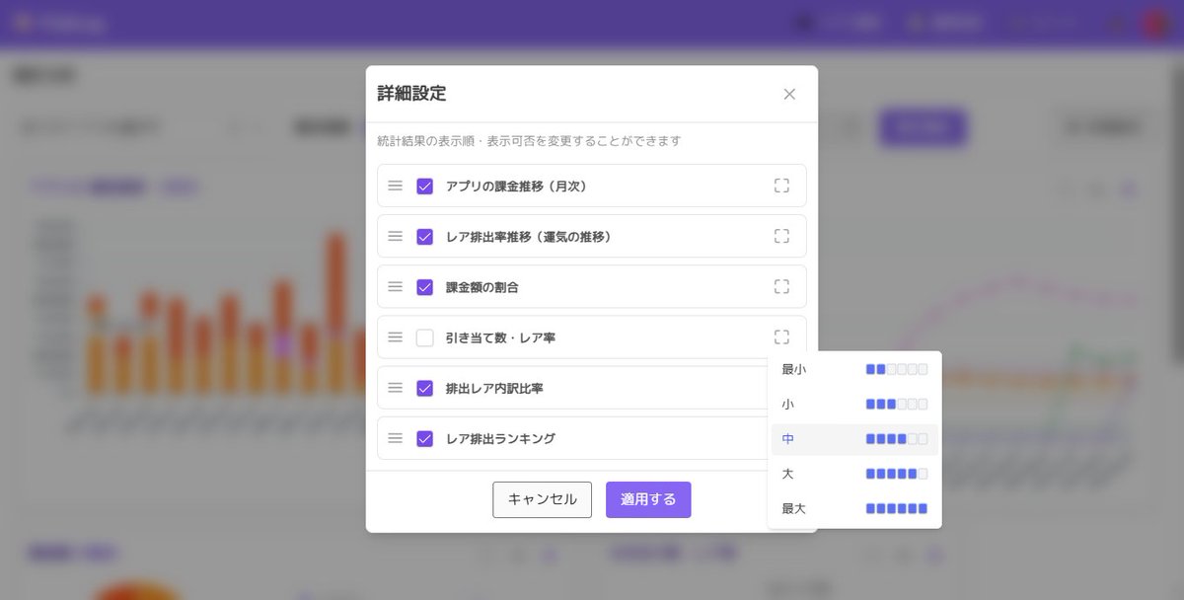The width and height of the screenshot is (1184, 600).
Task: Click the 詳細設定 dialog title
Action: [x=411, y=94]
